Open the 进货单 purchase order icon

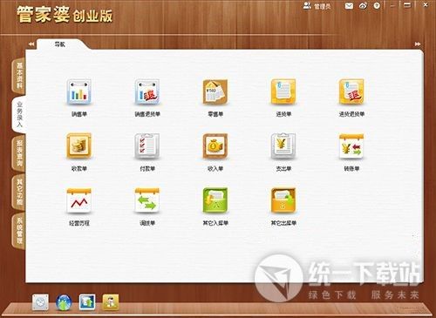pos(283,92)
